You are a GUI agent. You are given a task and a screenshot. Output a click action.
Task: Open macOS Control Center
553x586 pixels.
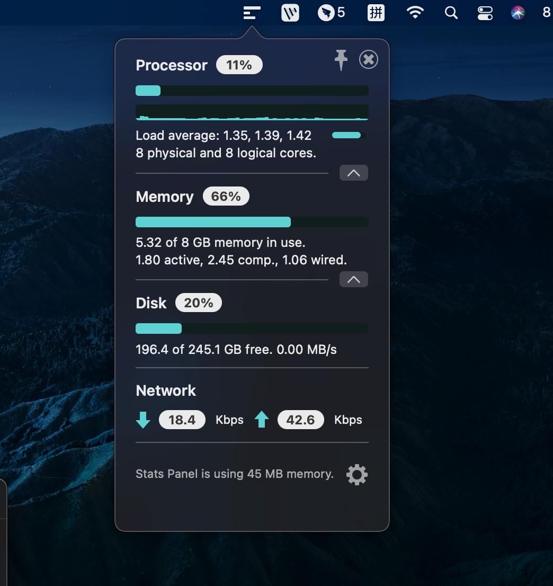tap(485, 13)
